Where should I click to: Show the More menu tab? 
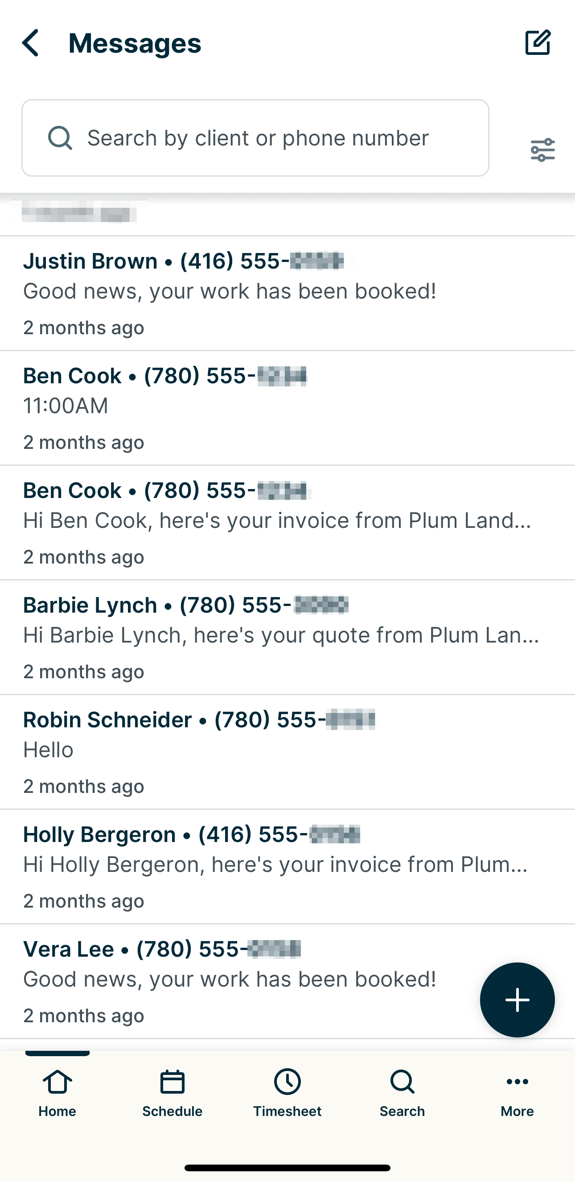[517, 1094]
